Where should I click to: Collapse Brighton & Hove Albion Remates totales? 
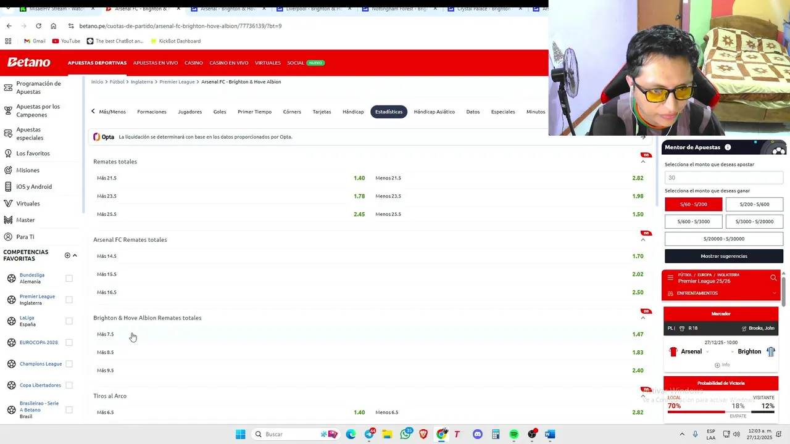coord(643,318)
